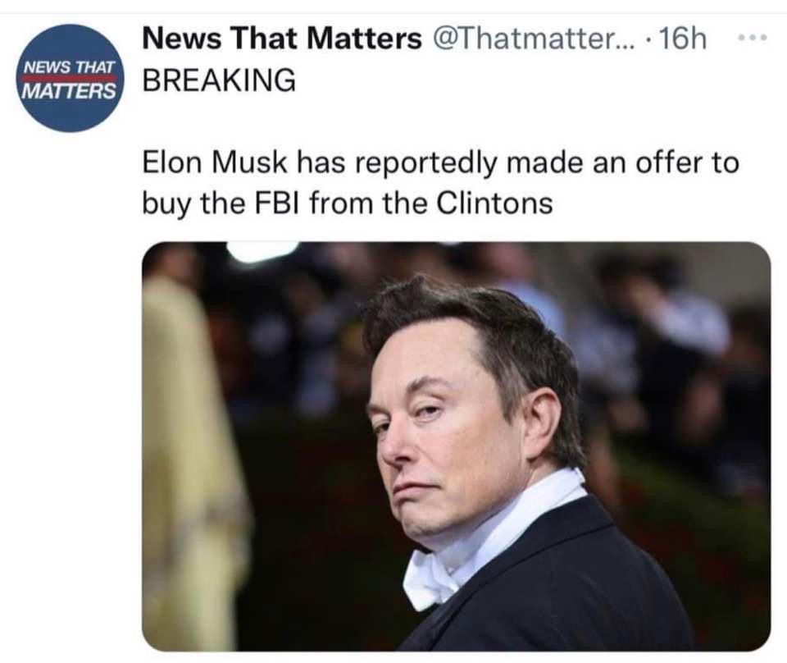
Task: Open the News That Matters display name
Action: pos(282,38)
